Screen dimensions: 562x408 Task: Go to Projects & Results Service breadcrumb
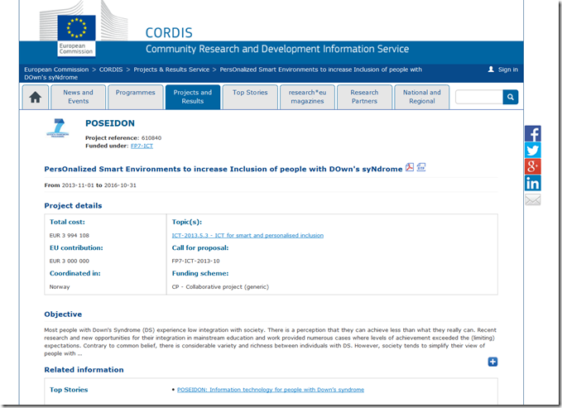pos(171,70)
